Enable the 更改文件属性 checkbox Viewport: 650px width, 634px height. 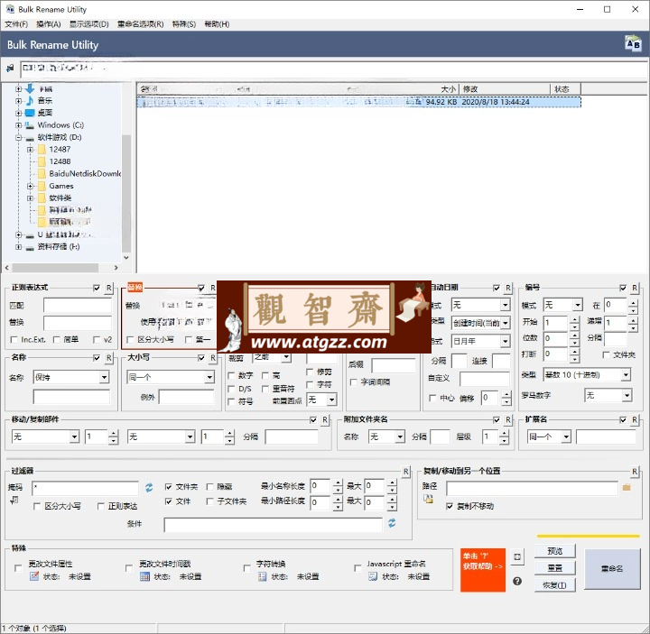pos(18,568)
